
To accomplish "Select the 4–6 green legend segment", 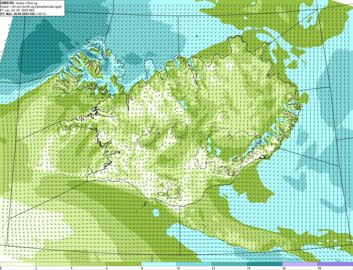I will 88,264.
